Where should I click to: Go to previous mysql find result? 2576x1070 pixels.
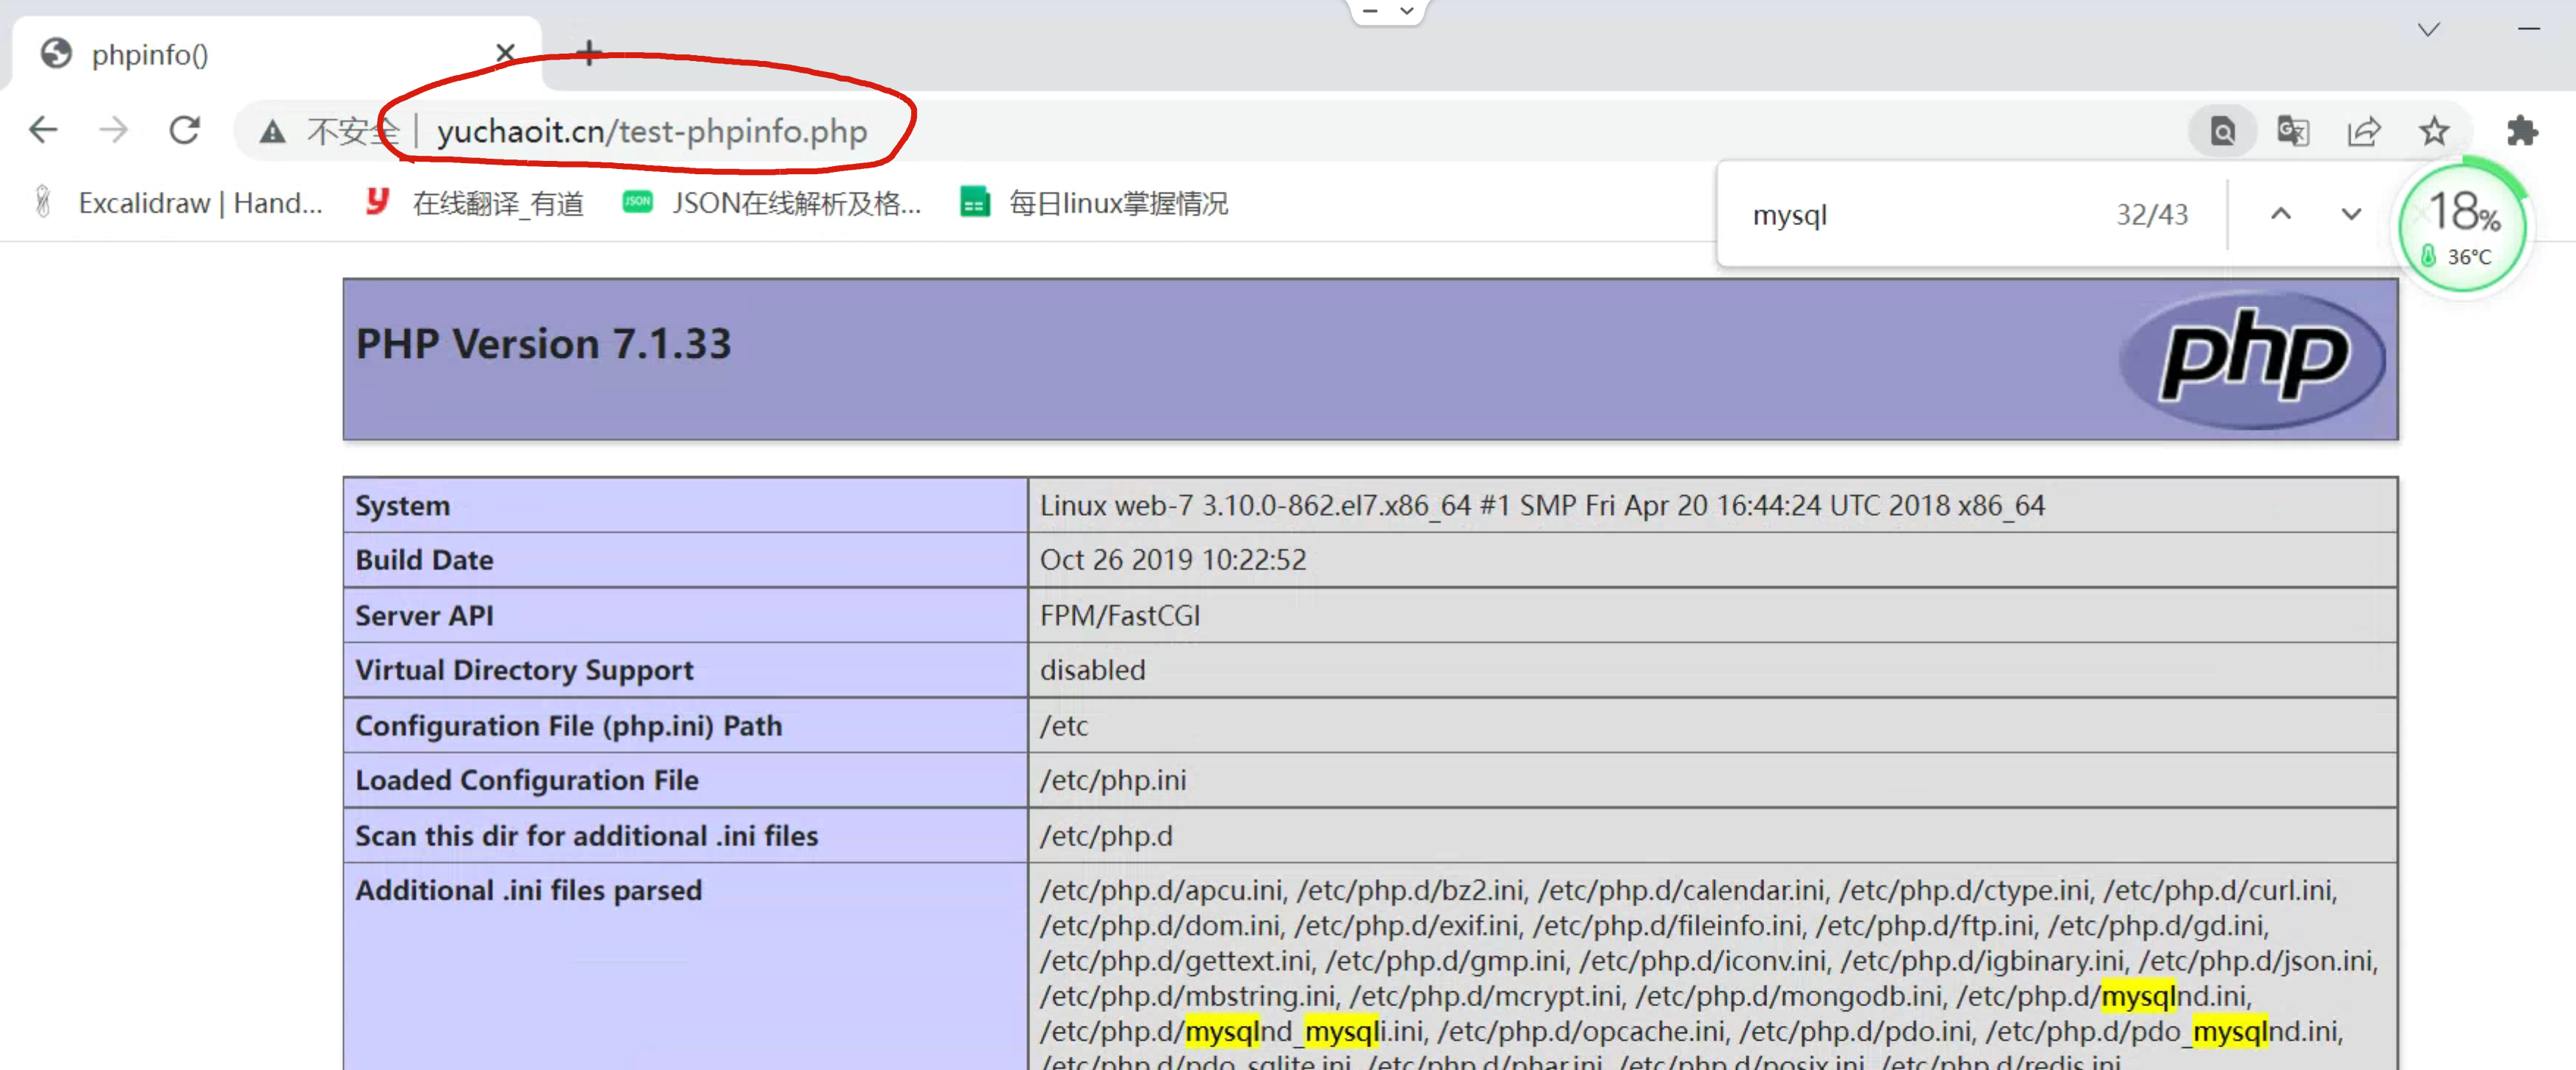(2281, 214)
